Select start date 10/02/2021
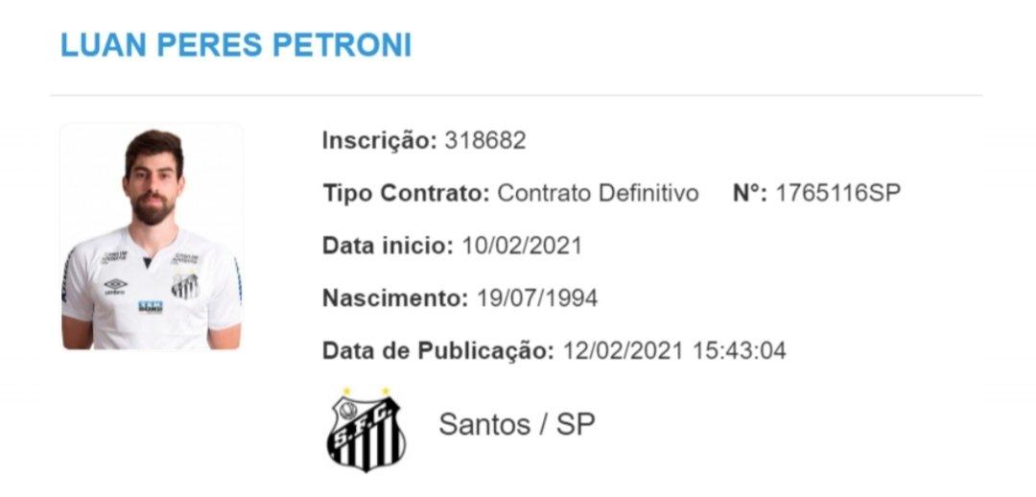 coord(521,246)
